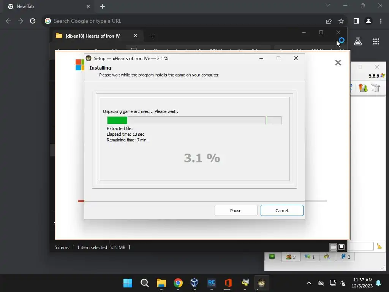Switch File Explorer to details view
389x292 pixels.
click(333, 247)
